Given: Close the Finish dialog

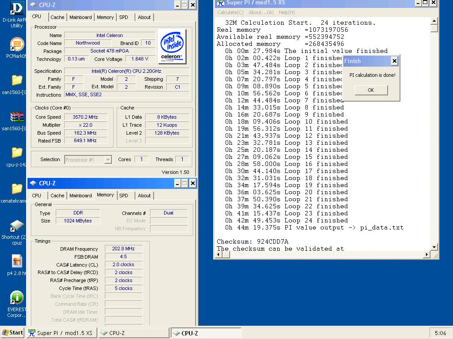Looking at the screenshot, I should tap(394, 61).
